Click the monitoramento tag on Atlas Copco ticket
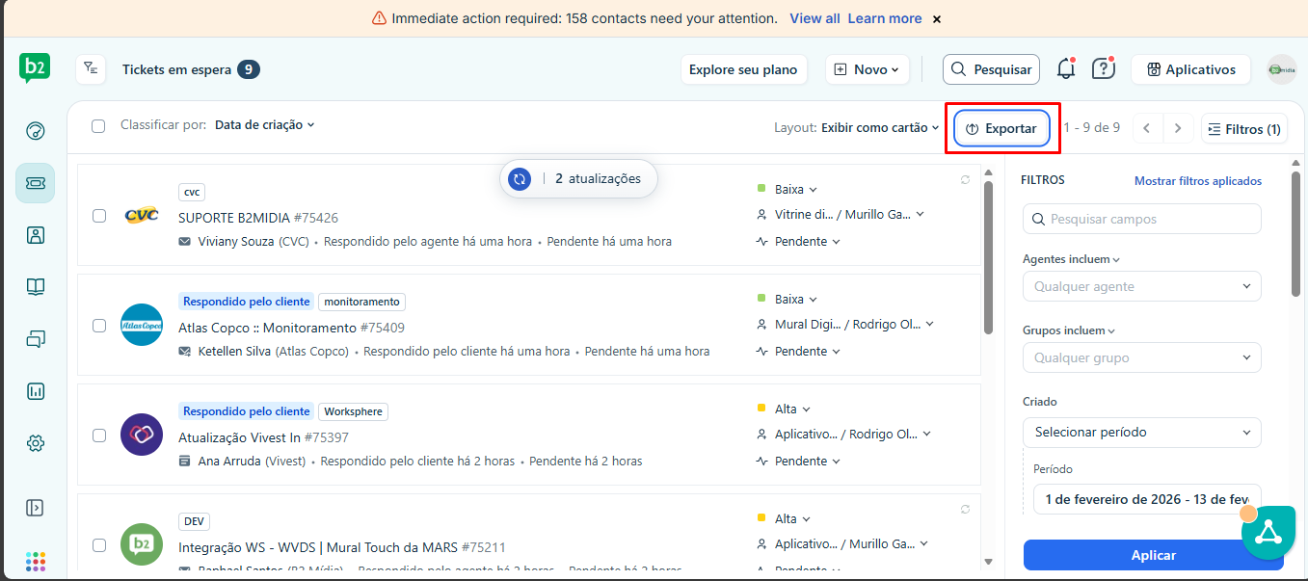The image size is (1308, 581). point(361,302)
